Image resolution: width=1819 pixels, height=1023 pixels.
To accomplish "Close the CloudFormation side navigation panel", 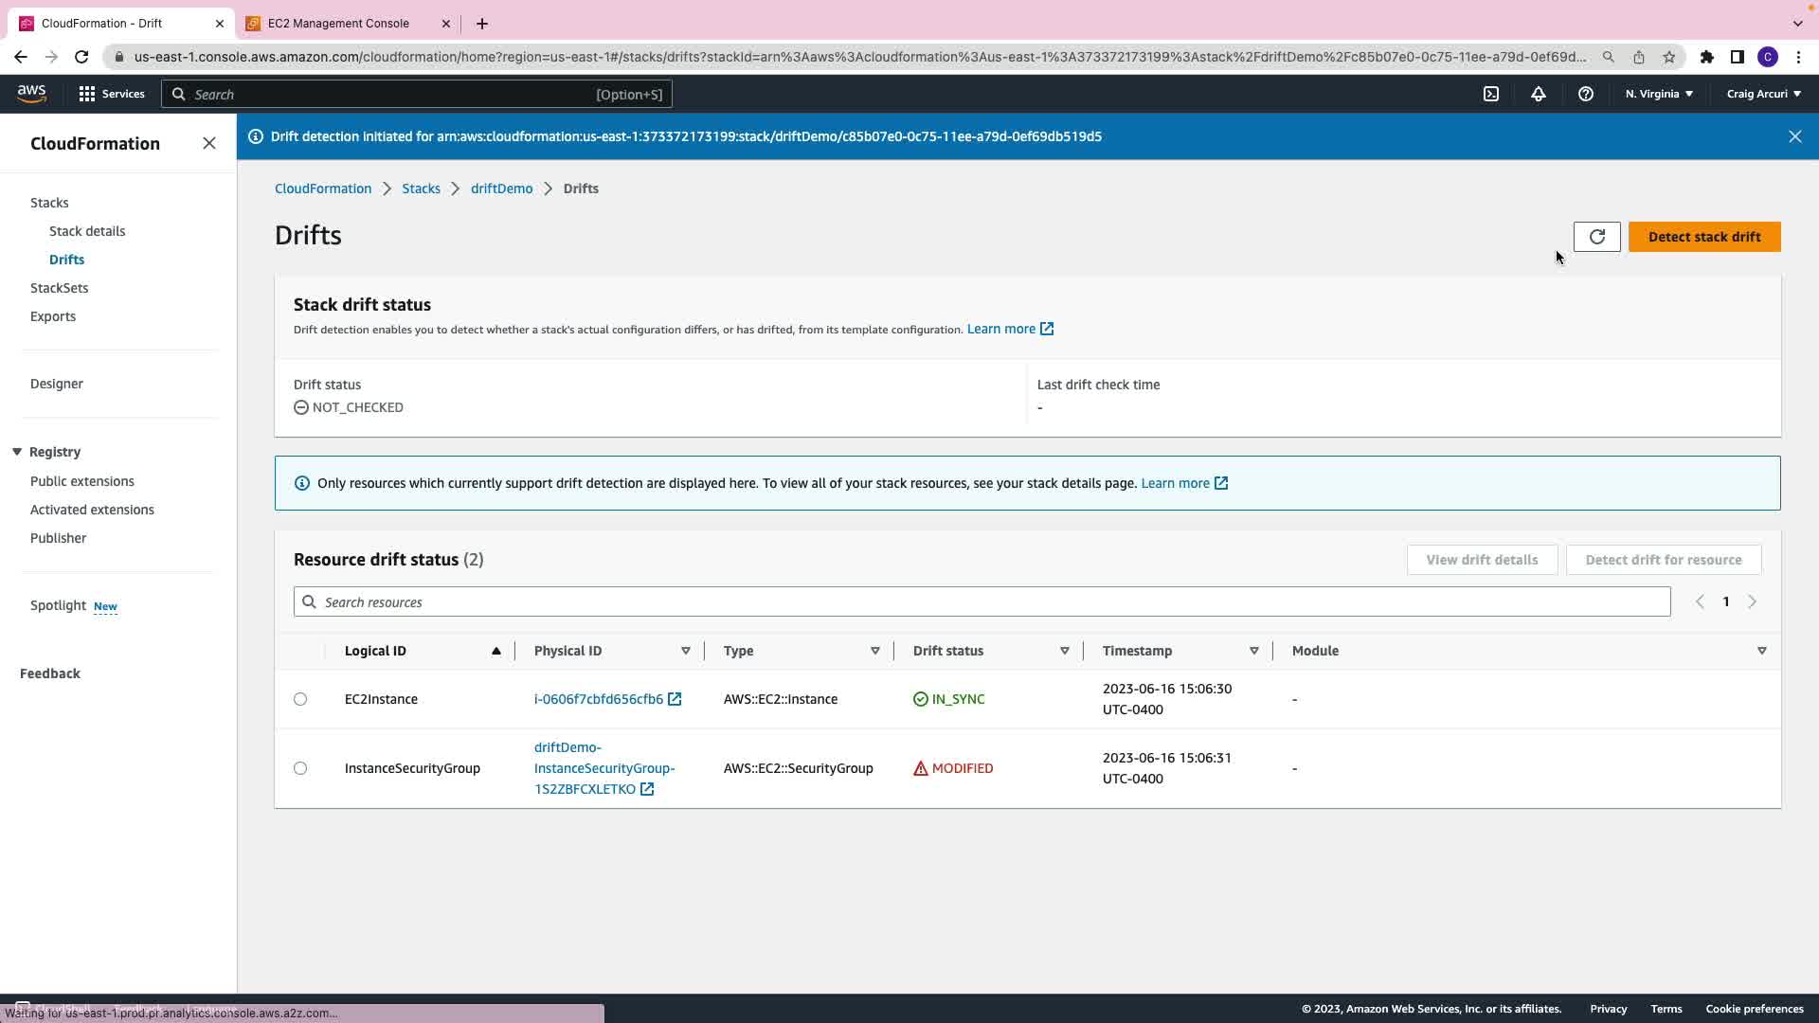I will tap(209, 143).
